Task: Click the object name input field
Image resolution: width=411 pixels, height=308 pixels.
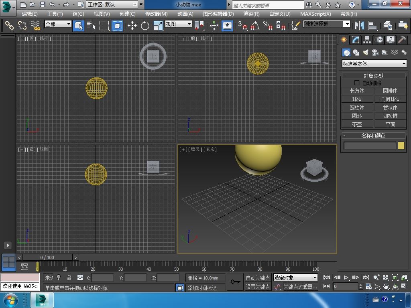Action: click(370, 146)
